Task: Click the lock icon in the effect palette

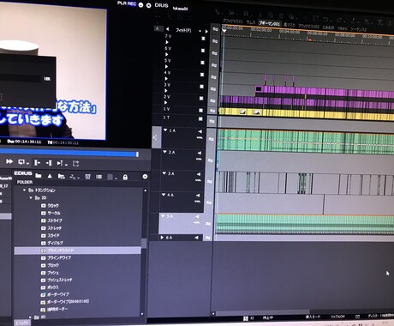Action: (x=125, y=178)
